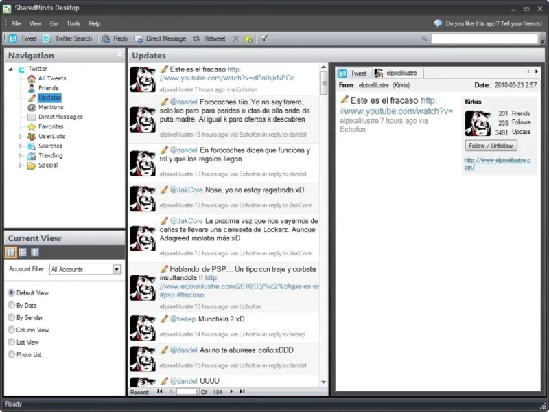Image resolution: width=549 pixels, height=412 pixels.
Task: Switch to the Tweet tab in detail pane
Action: click(353, 73)
